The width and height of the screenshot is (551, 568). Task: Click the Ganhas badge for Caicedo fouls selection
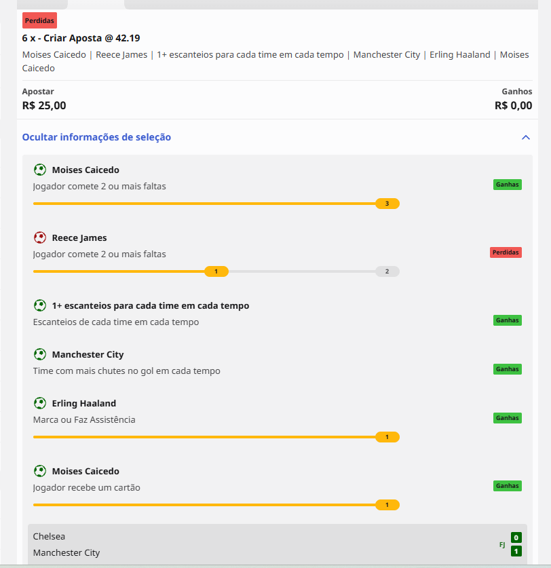(507, 185)
